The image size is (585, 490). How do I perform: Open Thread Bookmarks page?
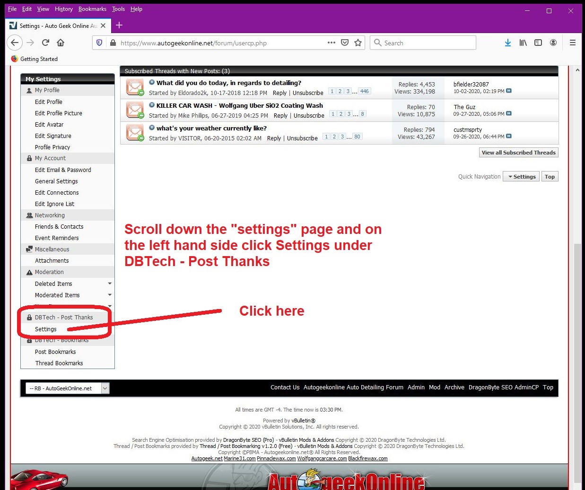[x=59, y=363]
